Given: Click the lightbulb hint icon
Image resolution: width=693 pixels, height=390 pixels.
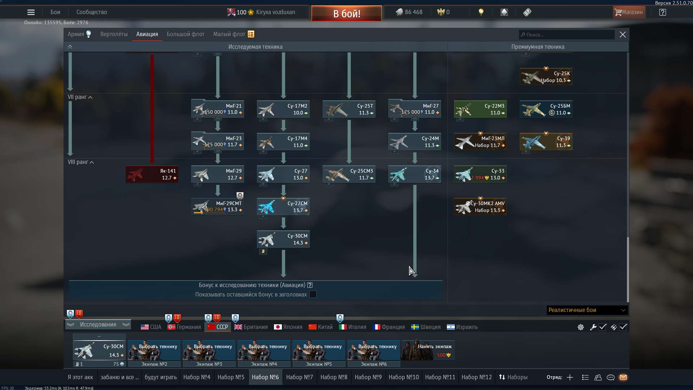Looking at the screenshot, I should point(481,12).
